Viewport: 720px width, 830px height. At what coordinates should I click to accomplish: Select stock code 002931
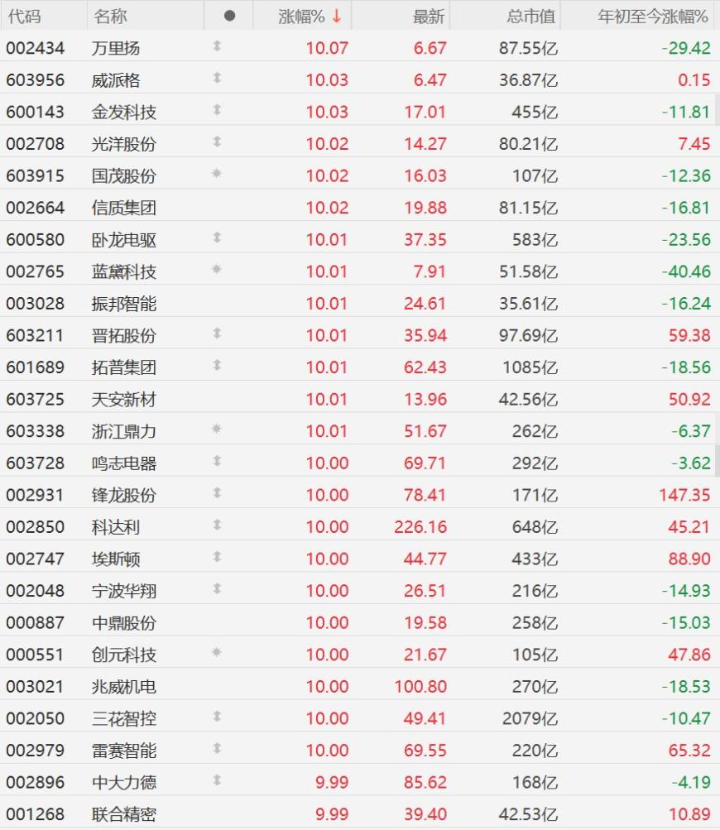click(35, 495)
